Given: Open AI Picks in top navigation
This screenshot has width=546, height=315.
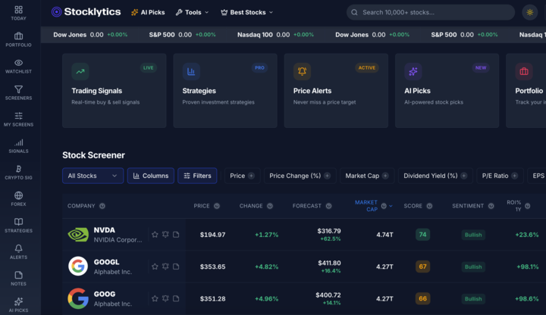Looking at the screenshot, I should point(148,12).
